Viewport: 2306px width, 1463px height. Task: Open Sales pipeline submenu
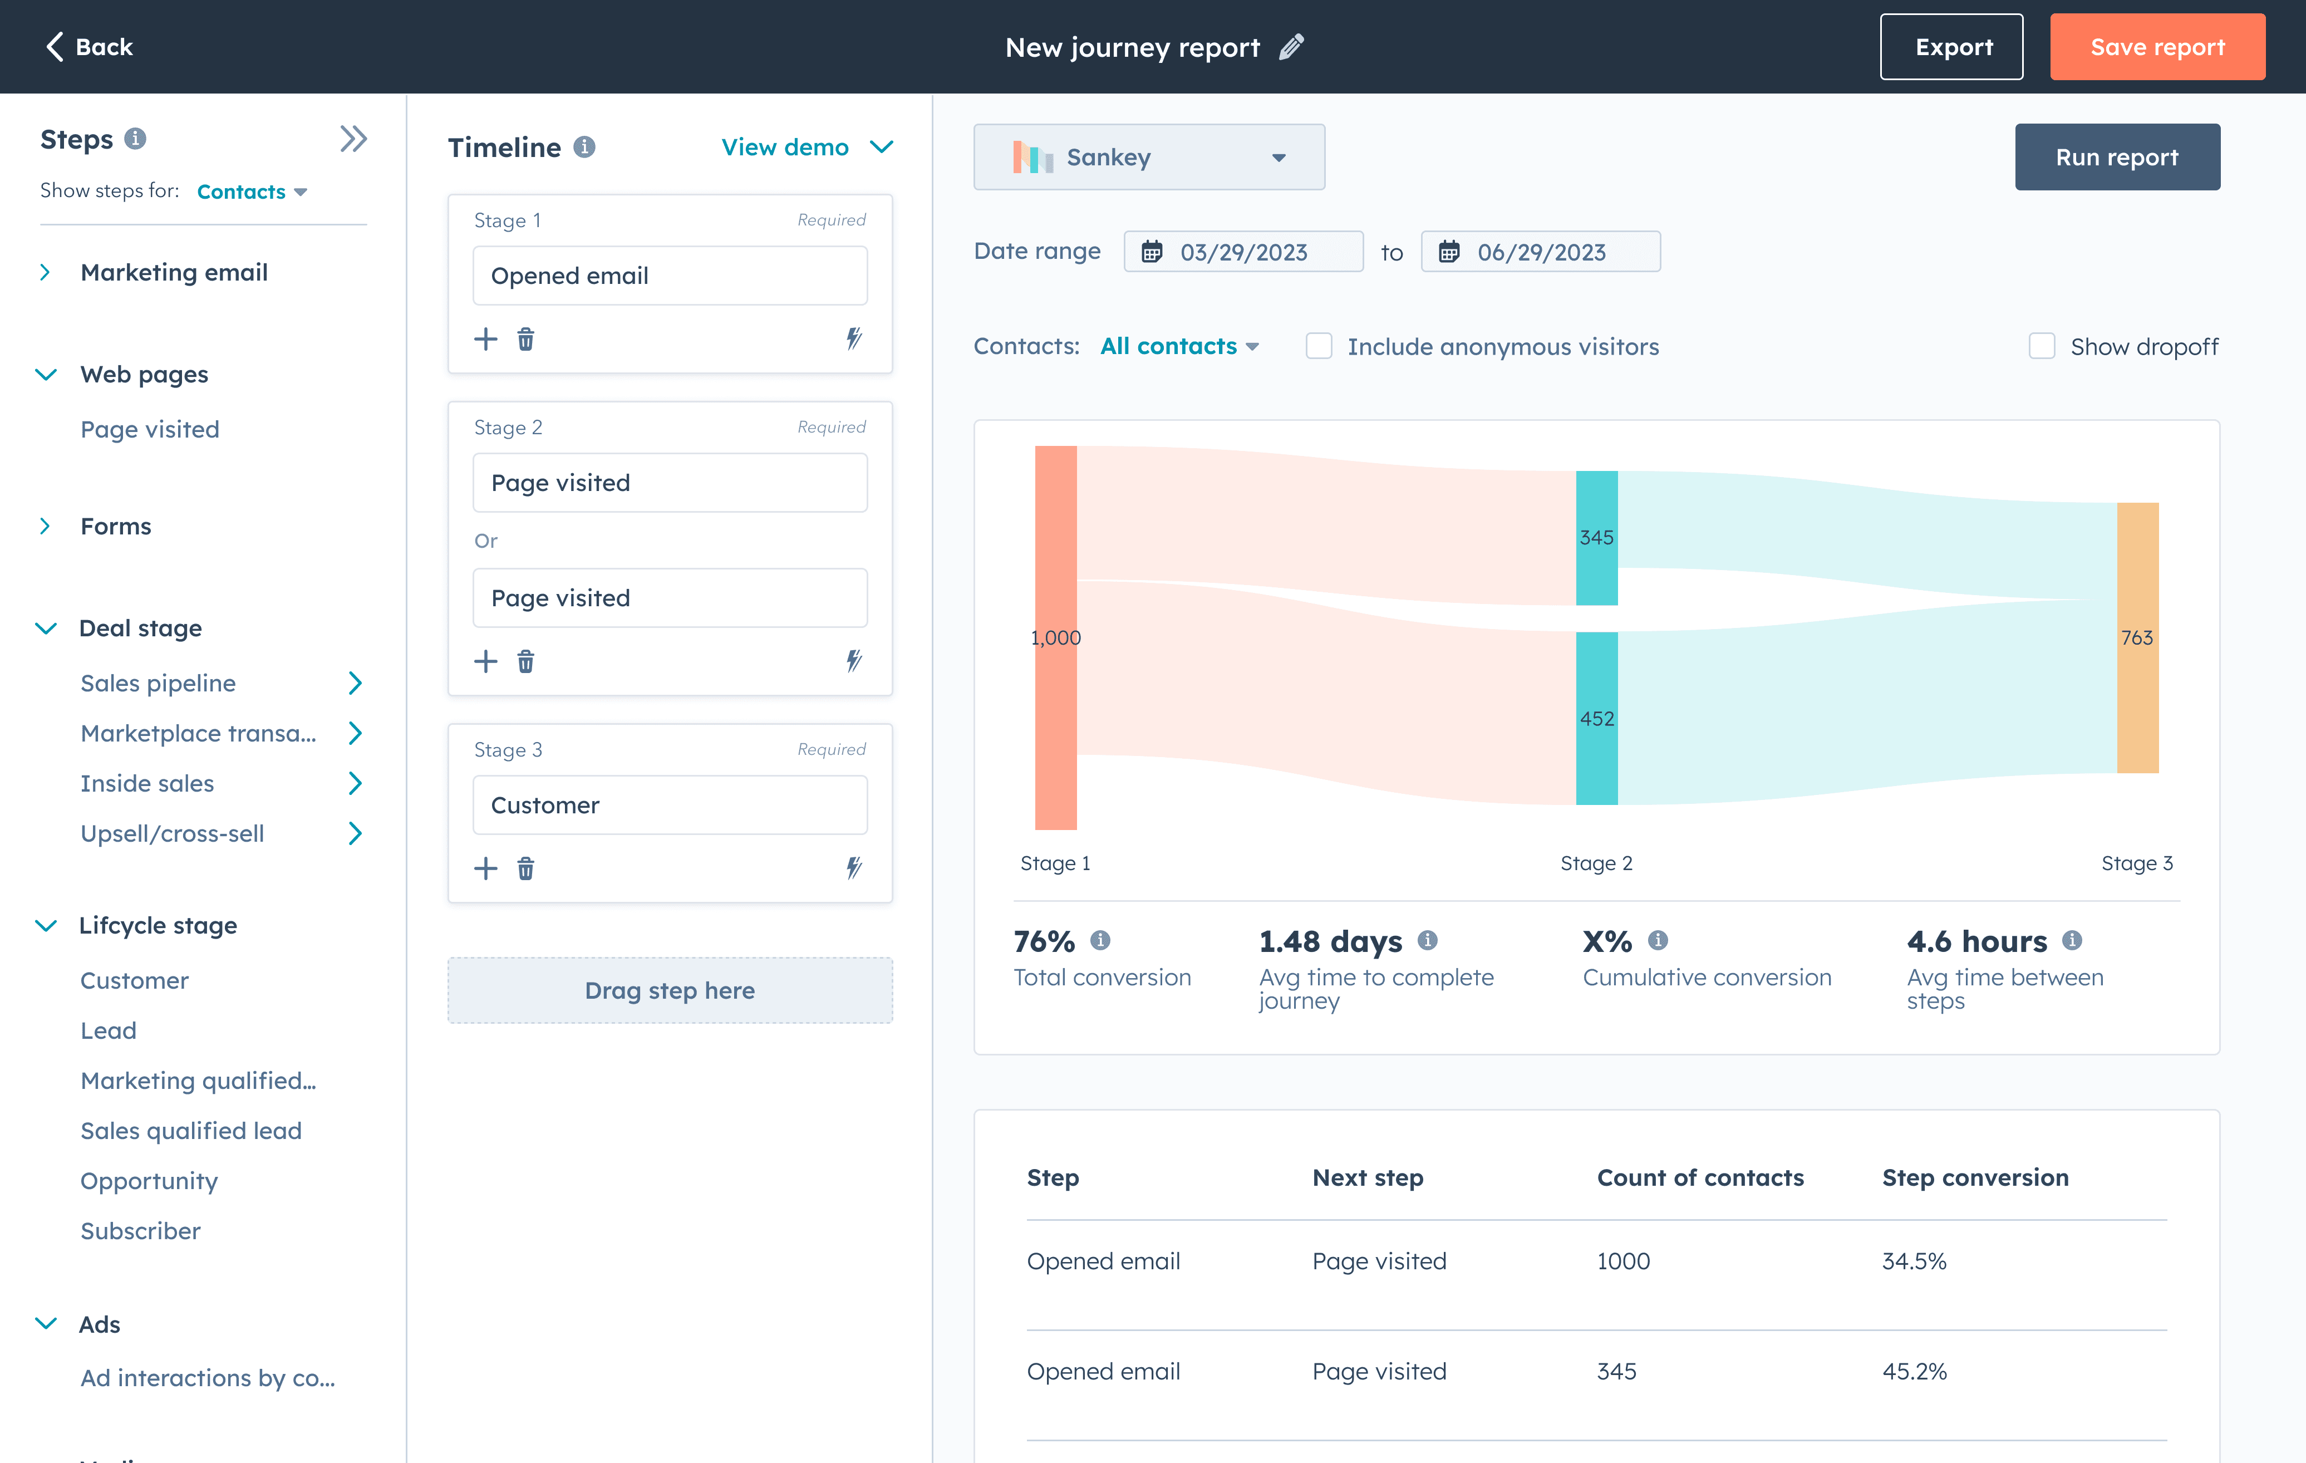pyautogui.click(x=355, y=683)
